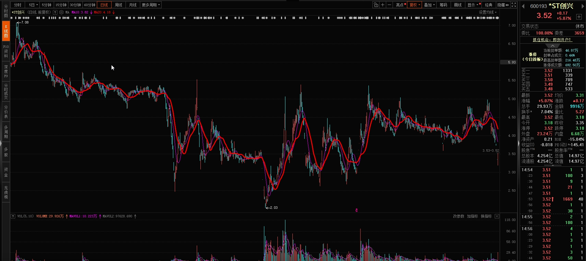The width and height of the screenshot is (586, 261).
Task: Switch to the 周线 weekly tab
Action: pos(119,5)
